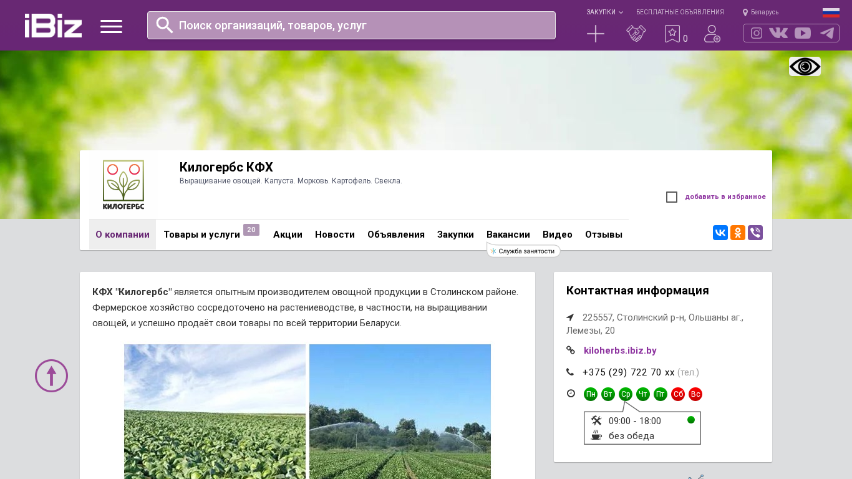
Task: Select the Monday (Пн) schedule day
Action: click(x=591, y=394)
